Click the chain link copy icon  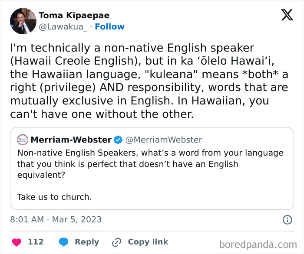(x=116, y=242)
